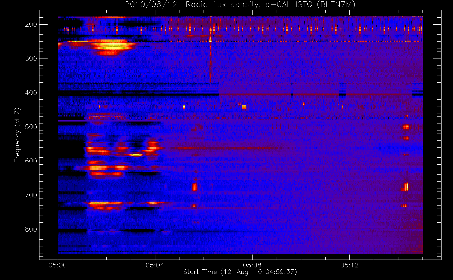Click the 300 frequency tick label

click(31, 59)
